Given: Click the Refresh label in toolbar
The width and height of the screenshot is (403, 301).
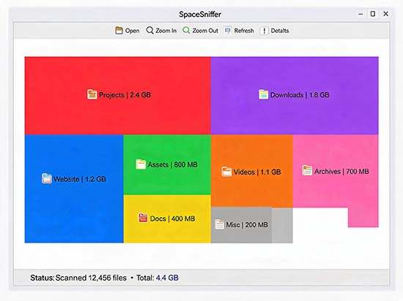Looking at the screenshot, I should coord(244,31).
